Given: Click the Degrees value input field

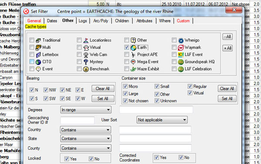Looking at the screenshot, I should point(156,110).
